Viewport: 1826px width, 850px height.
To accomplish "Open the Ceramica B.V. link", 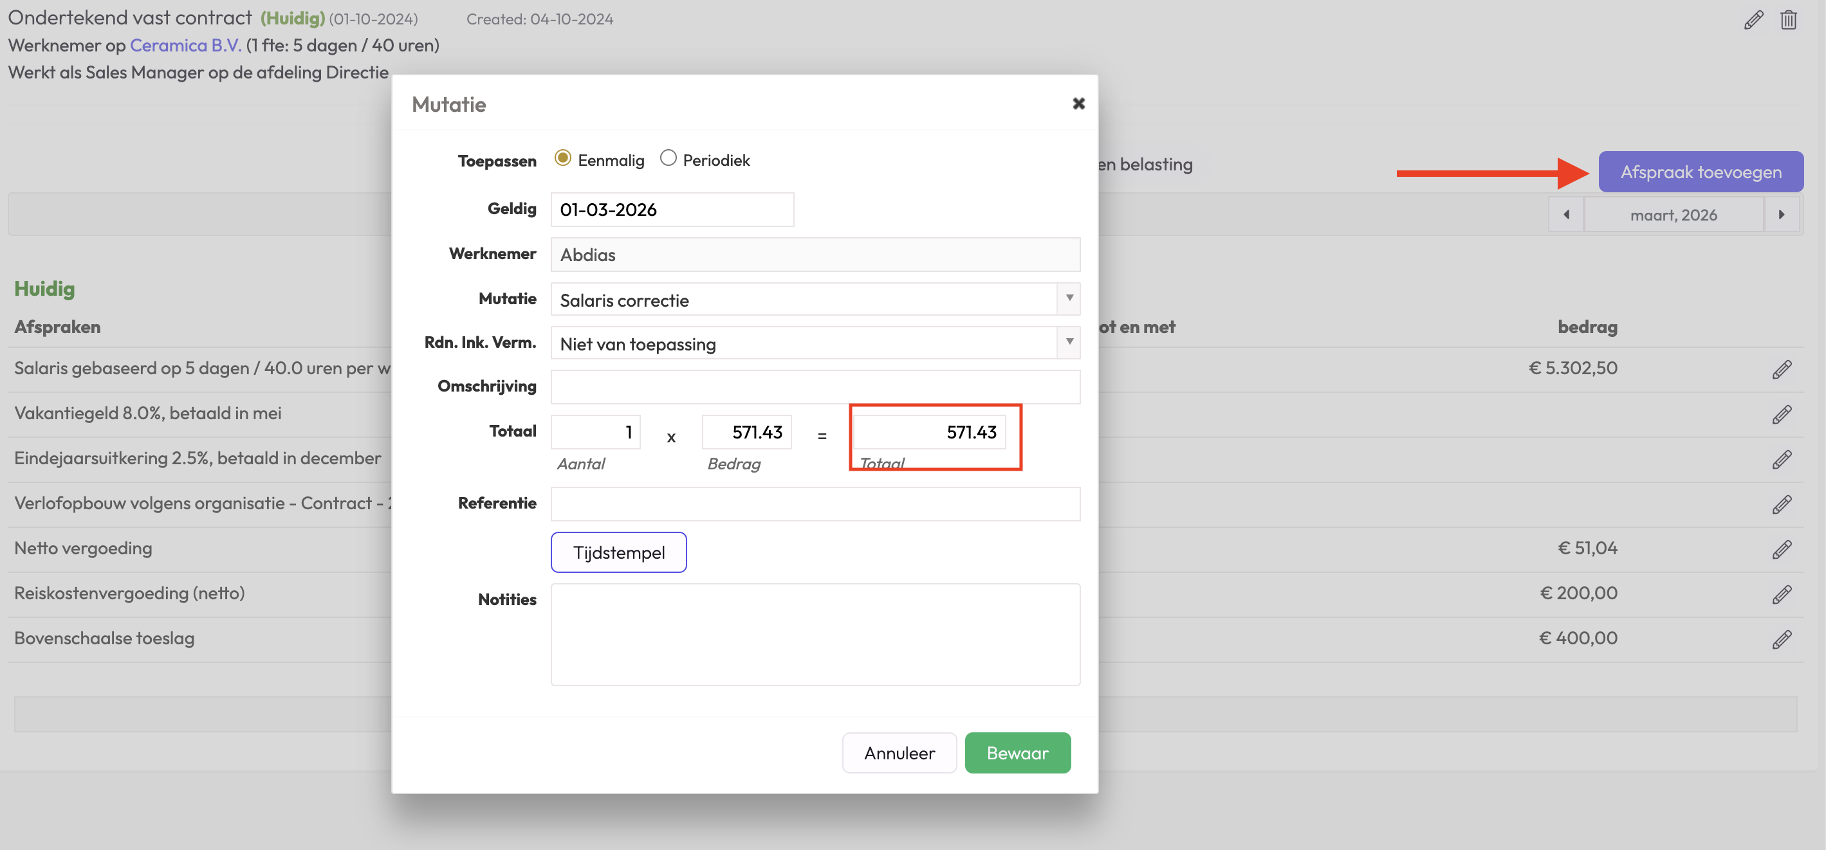I will pyautogui.click(x=185, y=46).
